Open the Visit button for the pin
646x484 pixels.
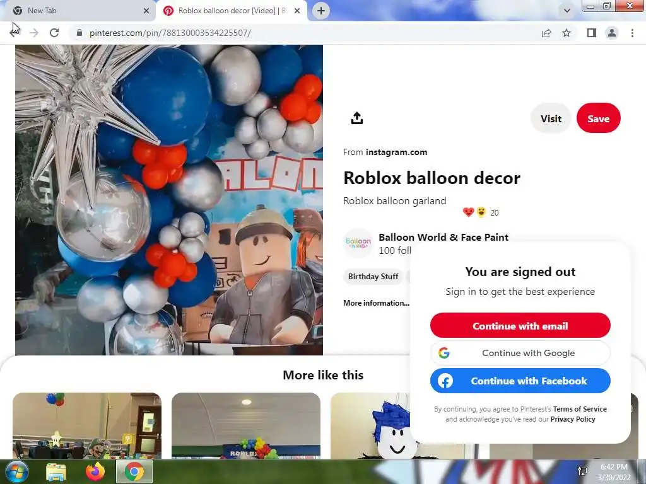(551, 118)
